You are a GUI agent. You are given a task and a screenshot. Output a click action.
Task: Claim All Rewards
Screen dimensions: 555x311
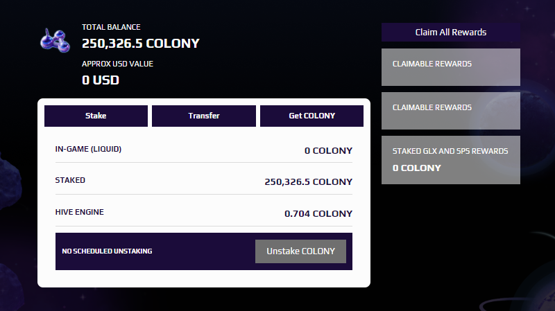pos(451,32)
